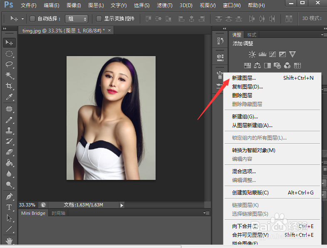
Task: Select the History Brush tool
Action: [9, 141]
